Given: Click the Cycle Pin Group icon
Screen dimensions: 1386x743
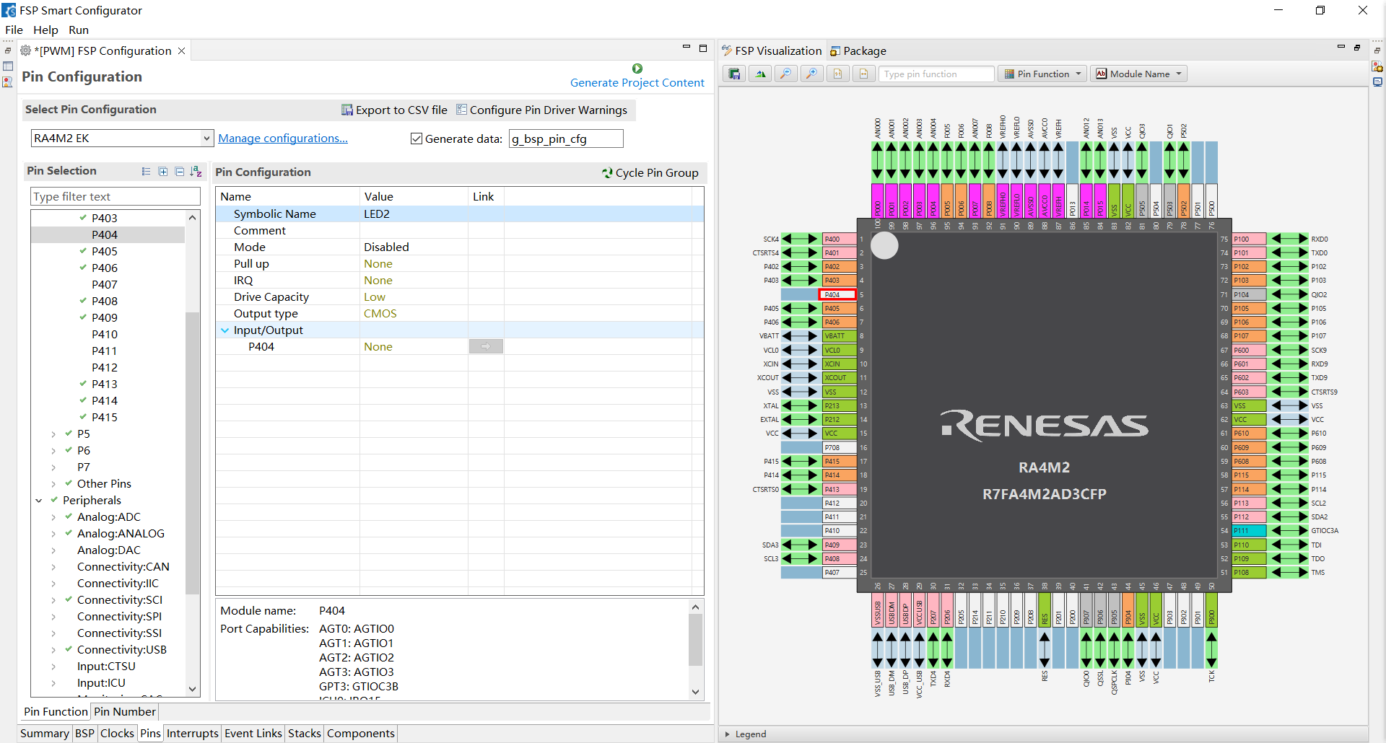Looking at the screenshot, I should coord(607,172).
